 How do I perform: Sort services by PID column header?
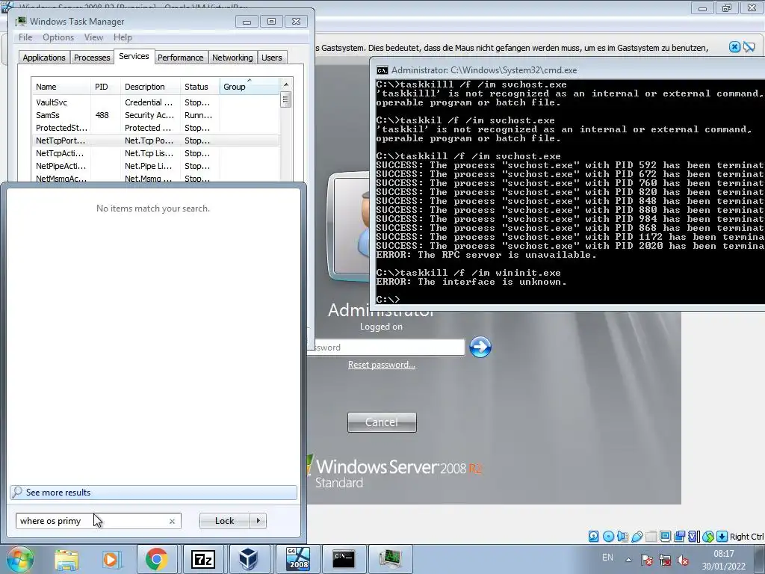point(105,87)
